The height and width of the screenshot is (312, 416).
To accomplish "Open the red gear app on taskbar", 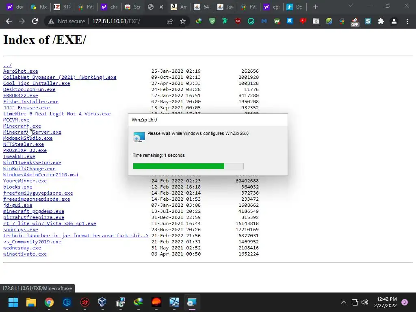I will pyautogui.click(x=84, y=302).
